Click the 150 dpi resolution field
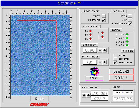139x108 pixels. click(x=100, y=93)
